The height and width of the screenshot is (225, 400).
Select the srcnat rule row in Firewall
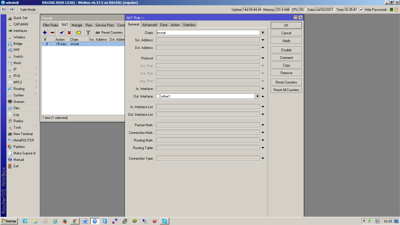point(83,44)
